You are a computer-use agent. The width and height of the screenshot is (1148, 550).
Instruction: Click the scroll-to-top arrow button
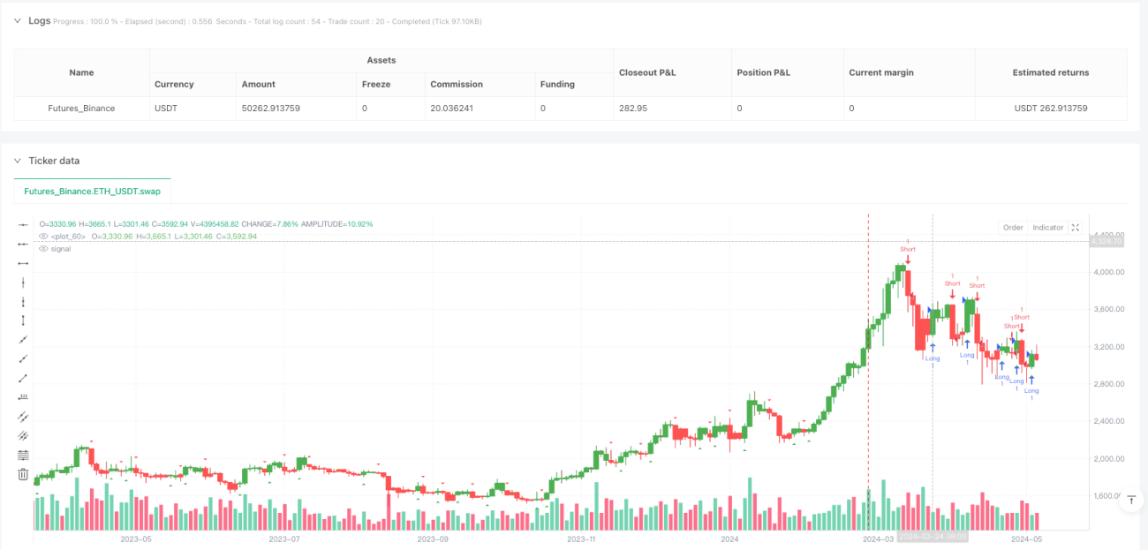click(x=1130, y=501)
